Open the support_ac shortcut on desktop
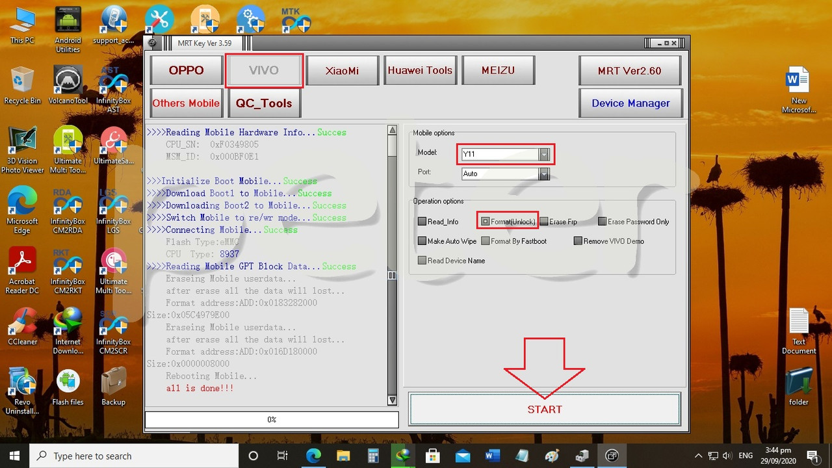832x468 pixels. click(113, 26)
